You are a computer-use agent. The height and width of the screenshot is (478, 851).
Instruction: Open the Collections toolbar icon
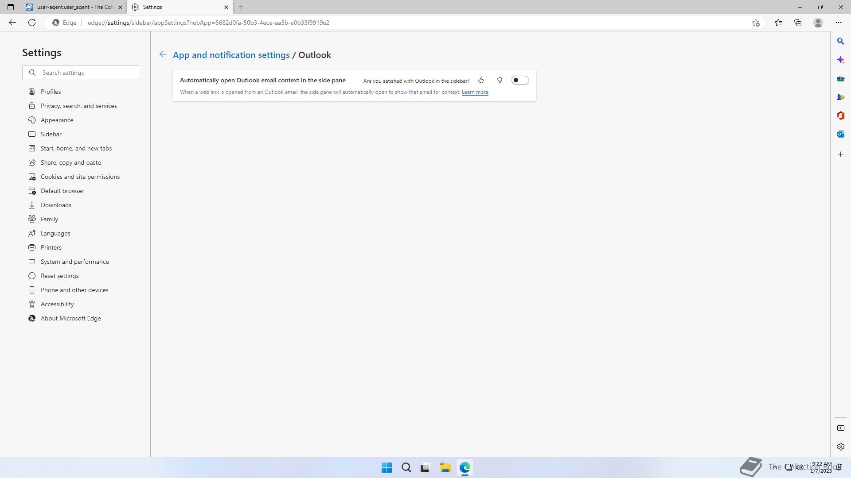pos(798,23)
